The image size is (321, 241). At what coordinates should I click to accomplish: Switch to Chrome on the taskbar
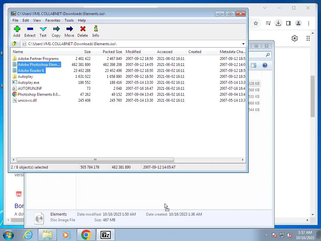pos(86,235)
